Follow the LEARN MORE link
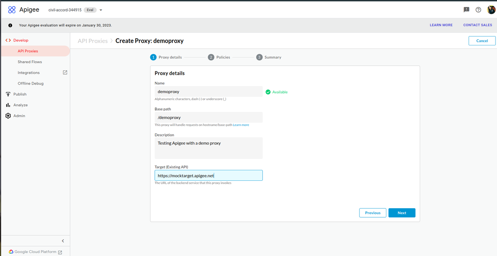 click(x=441, y=25)
